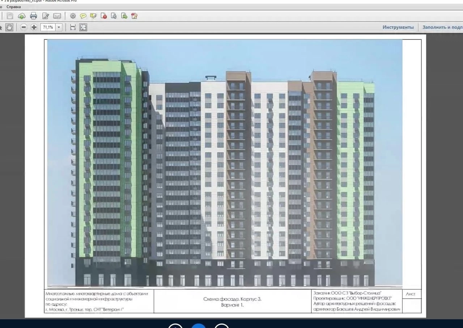Click the address line 'г. Москва, г. Троицк'
Screen dimensions: 463x328
pyautogui.click(x=85, y=310)
